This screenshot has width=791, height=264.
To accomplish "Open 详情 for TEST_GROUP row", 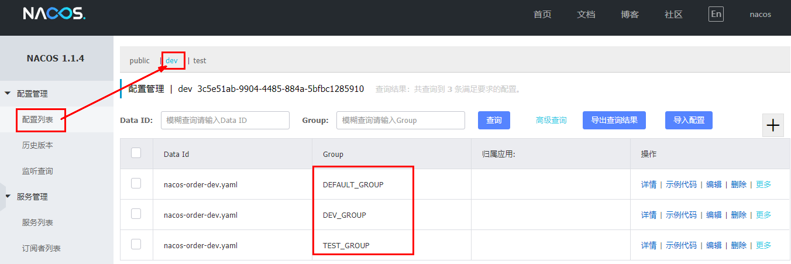I will (x=649, y=245).
